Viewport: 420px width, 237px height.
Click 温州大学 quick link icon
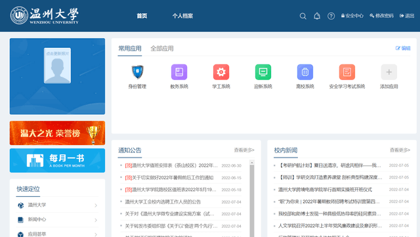(x=20, y=205)
